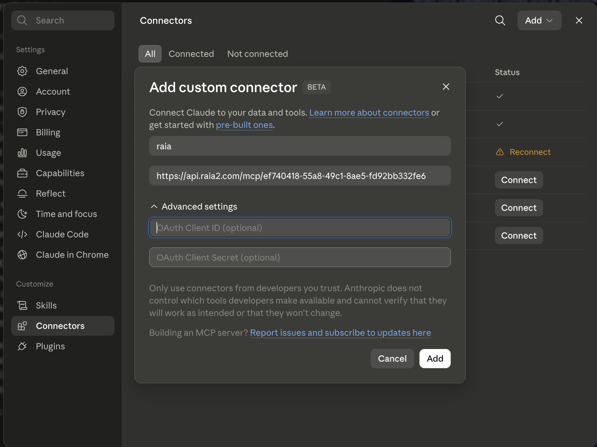Open the Reflect icon
This screenshot has height=447, width=597.
pos(22,194)
